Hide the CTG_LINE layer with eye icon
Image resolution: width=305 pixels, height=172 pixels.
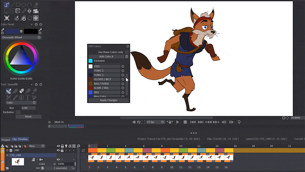point(58,159)
